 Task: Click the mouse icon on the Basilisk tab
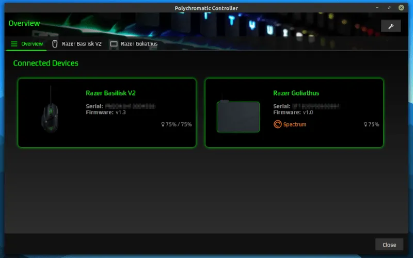point(55,44)
